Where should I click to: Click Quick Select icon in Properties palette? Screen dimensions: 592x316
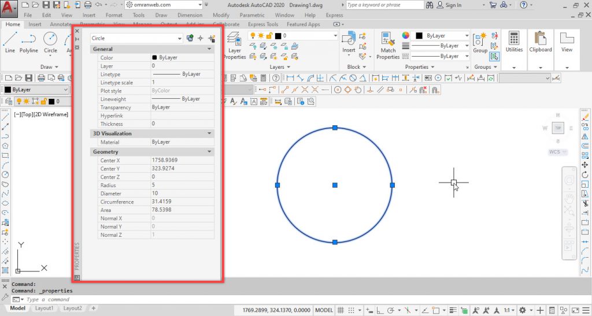point(212,38)
